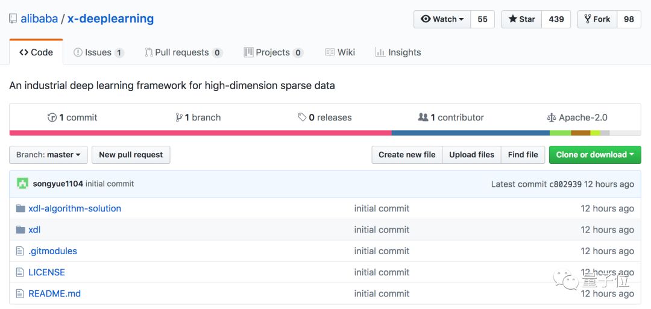651x309 pixels.
Task: Fork the repository
Action: point(597,19)
